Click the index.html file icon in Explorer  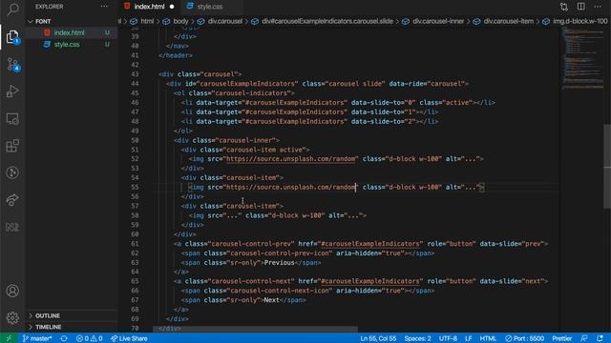coord(47,32)
